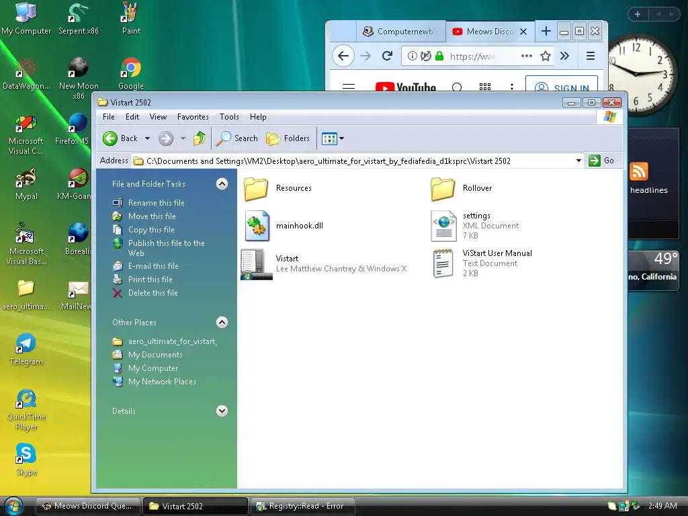Select the Mypal desktop icon
Viewport: 688px width, 516px height.
(26, 184)
